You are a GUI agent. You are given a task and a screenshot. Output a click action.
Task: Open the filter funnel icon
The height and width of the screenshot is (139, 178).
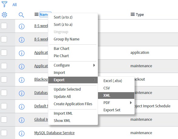(x=5, y=4)
